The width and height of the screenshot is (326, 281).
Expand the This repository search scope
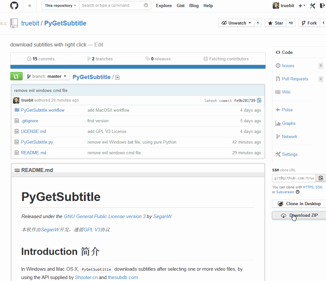coord(60,5)
